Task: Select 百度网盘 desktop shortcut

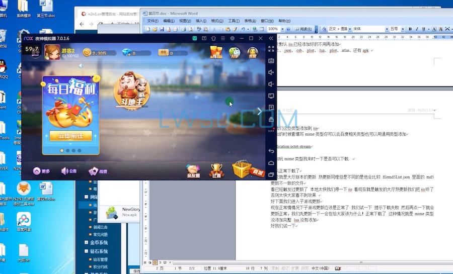Action: point(24,222)
